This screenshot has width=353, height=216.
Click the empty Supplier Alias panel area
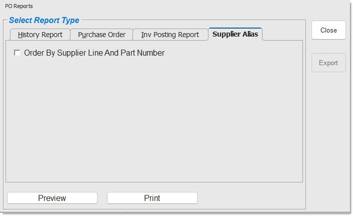pos(154,120)
